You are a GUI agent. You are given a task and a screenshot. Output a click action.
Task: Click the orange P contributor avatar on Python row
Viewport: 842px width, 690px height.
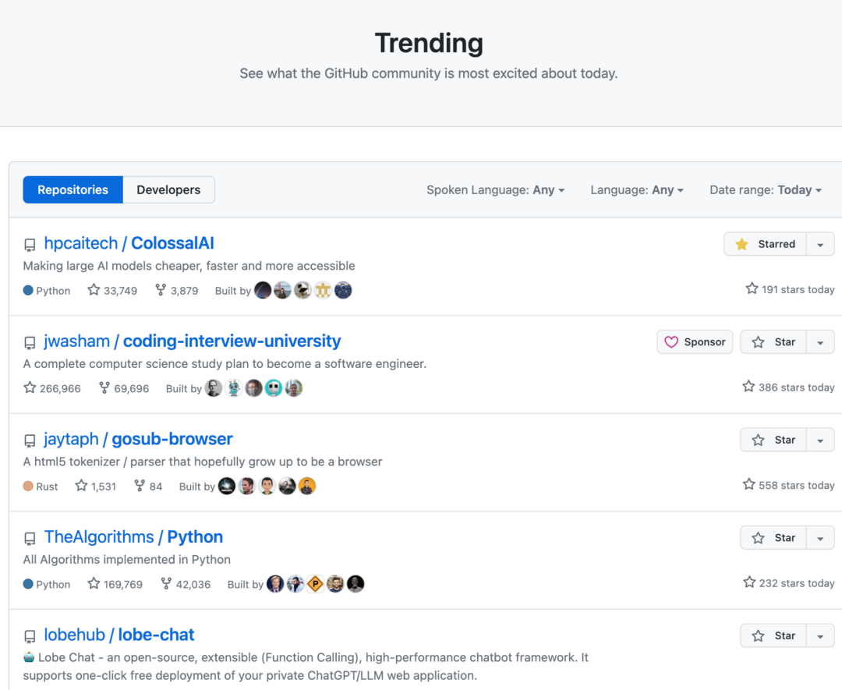(x=315, y=584)
